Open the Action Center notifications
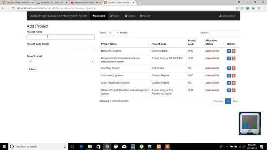This screenshot has width=267, height=150. 262,146
